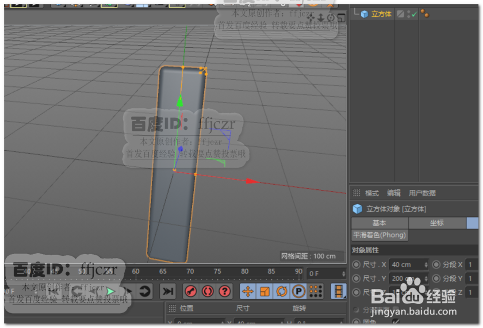Click the blue Z-axis handle dot
The image size is (483, 328).
click(x=181, y=149)
